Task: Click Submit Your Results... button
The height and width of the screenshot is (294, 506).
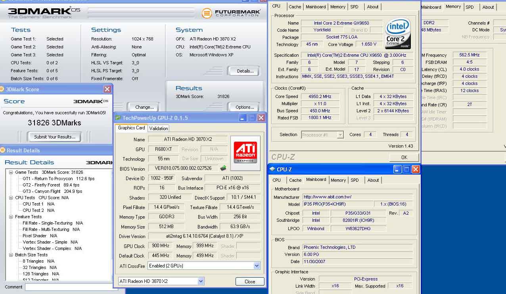Action: [x=54, y=137]
